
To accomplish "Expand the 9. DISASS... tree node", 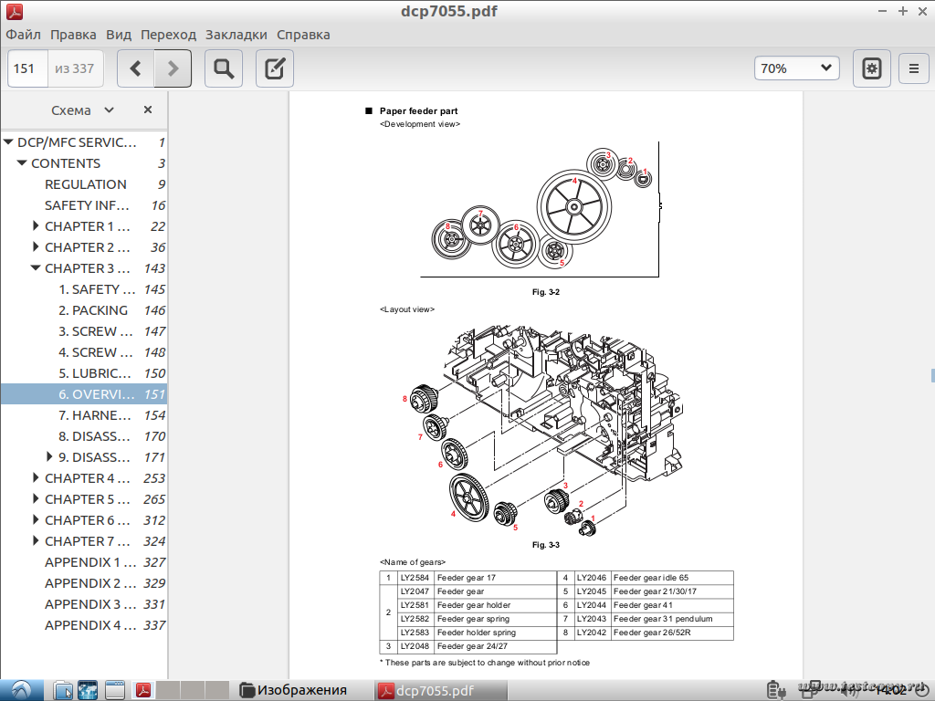I will click(49, 457).
